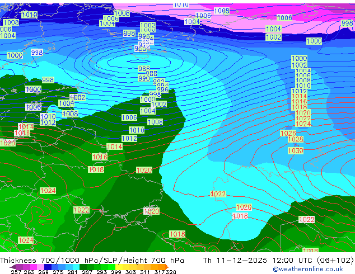Screen dimensions: 355x274
Task: Click legend value 287
Action: click(x=87, y=272)
